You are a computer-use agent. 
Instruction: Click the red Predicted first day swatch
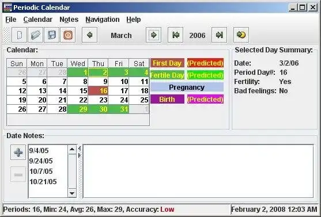tap(205, 63)
